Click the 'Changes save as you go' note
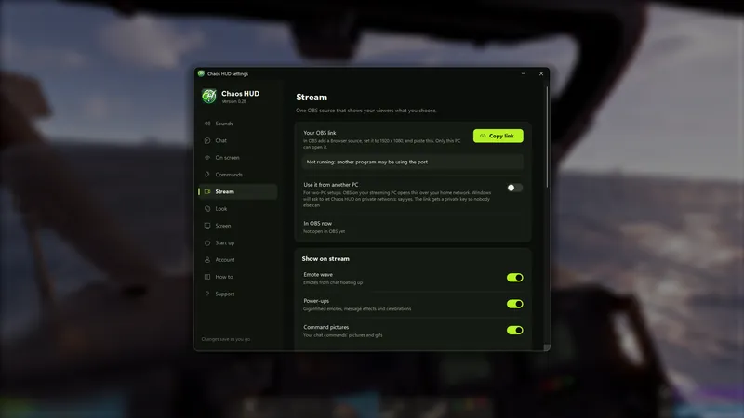Image resolution: width=744 pixels, height=418 pixels. click(226, 339)
